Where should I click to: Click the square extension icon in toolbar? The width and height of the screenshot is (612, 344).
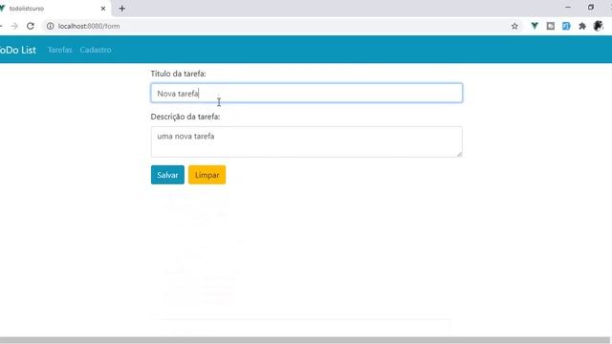551,26
